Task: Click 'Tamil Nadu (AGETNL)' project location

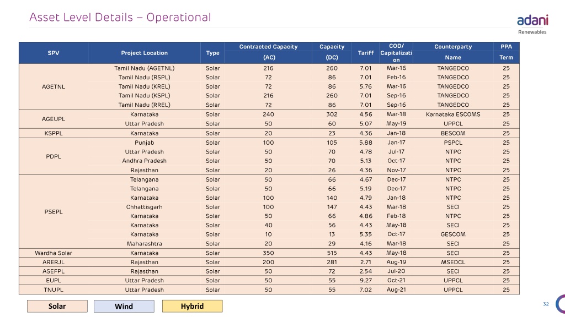Action: [144, 68]
